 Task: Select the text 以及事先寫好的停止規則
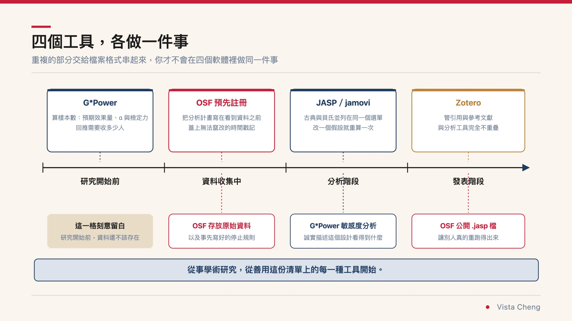(x=221, y=237)
